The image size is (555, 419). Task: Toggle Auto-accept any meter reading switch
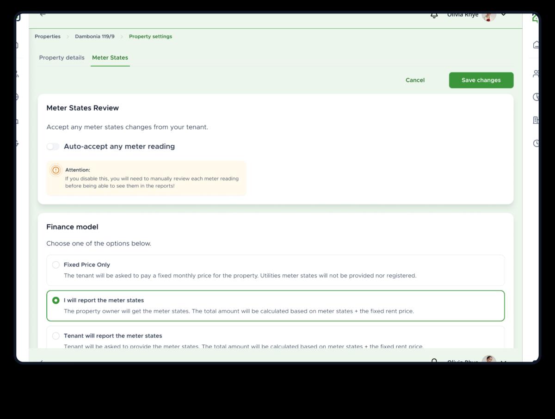(x=53, y=147)
